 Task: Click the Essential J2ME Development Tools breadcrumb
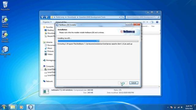click(92, 17)
